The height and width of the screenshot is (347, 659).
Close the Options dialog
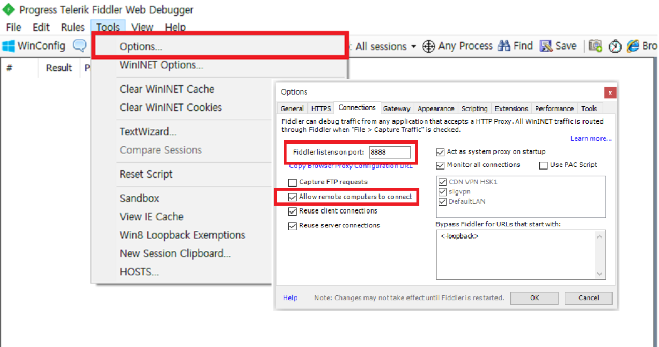(610, 93)
